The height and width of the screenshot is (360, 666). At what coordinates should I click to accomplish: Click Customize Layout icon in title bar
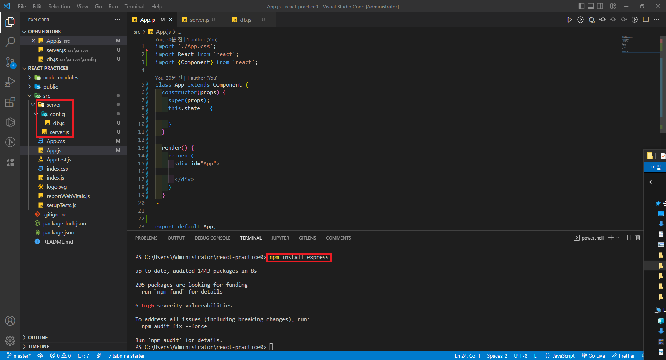tap(613, 6)
